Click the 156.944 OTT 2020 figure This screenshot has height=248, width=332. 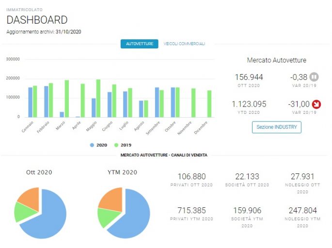(249, 77)
